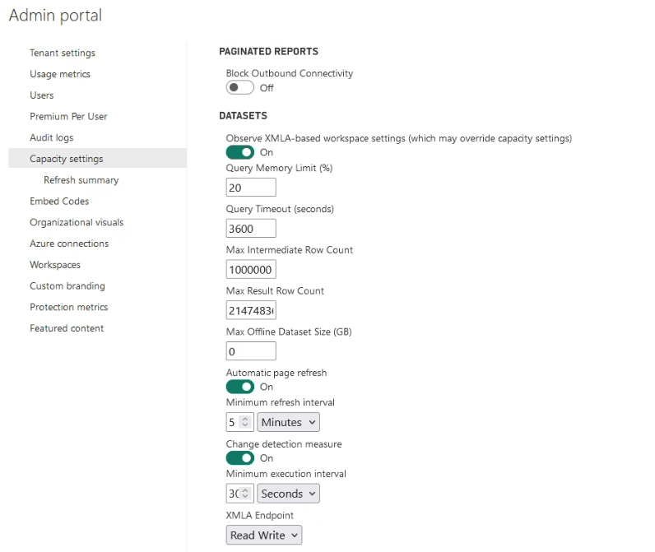Open Refresh summary sub-item
The image size is (655, 552).
tap(81, 180)
